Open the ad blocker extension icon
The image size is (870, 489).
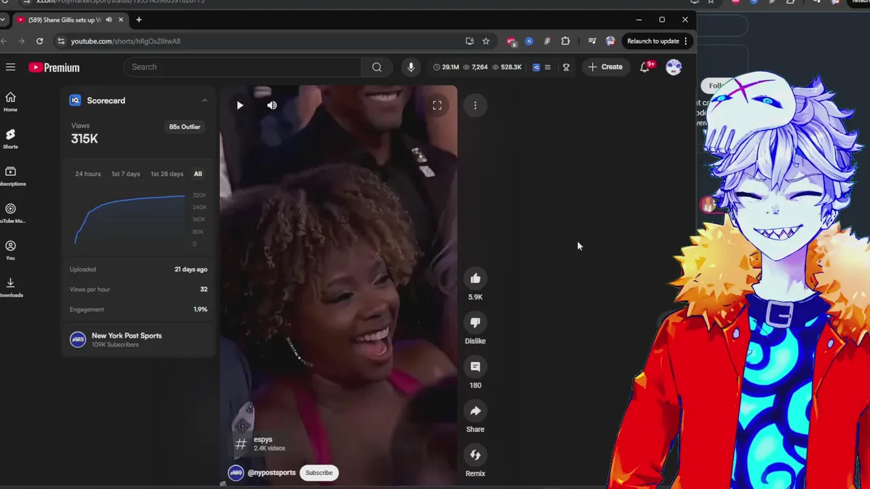point(511,41)
